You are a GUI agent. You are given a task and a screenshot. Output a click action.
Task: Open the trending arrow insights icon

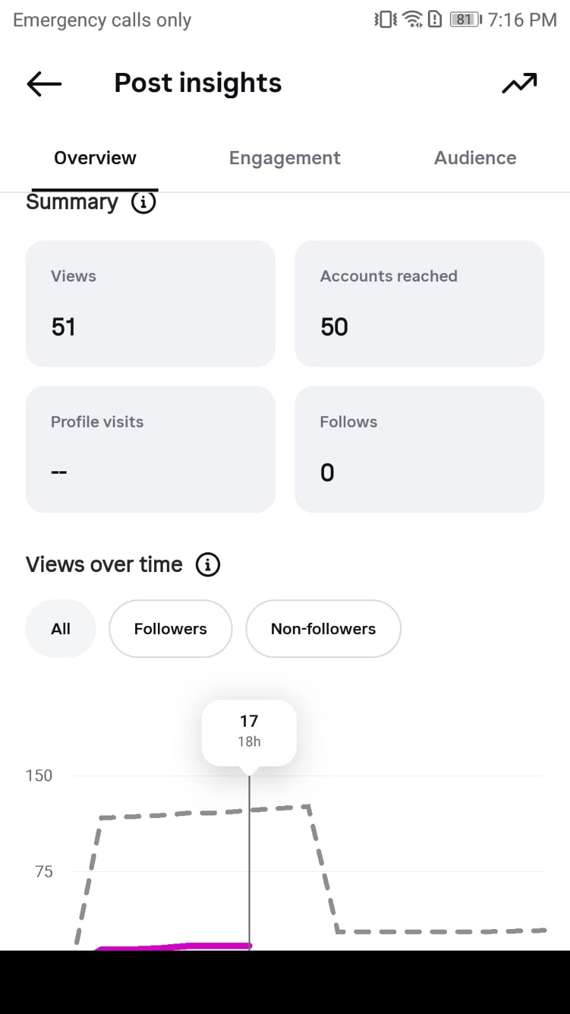tap(519, 83)
